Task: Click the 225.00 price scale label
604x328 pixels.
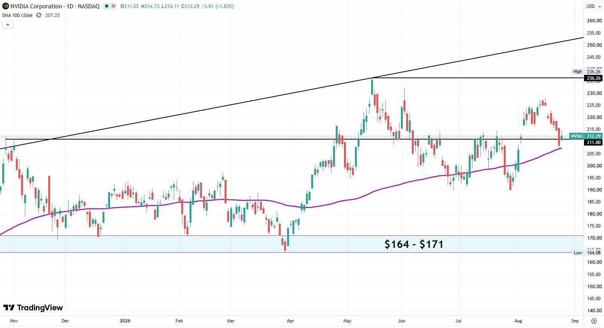Action: [x=594, y=105]
